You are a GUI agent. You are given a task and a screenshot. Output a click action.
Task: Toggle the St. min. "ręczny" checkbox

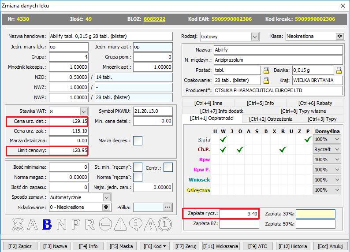click(x=138, y=167)
